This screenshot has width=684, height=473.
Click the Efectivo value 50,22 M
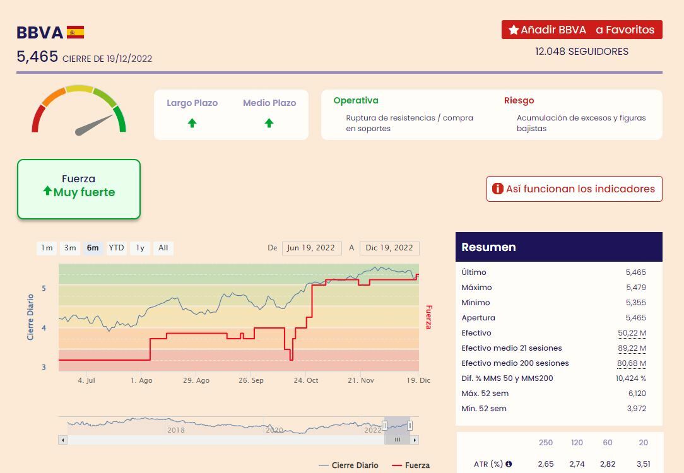[632, 333]
